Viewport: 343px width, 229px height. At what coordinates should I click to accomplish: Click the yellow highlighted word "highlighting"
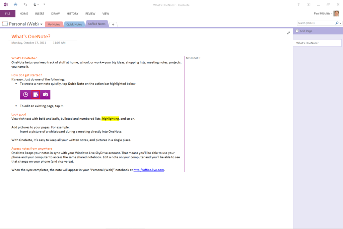click(110, 119)
